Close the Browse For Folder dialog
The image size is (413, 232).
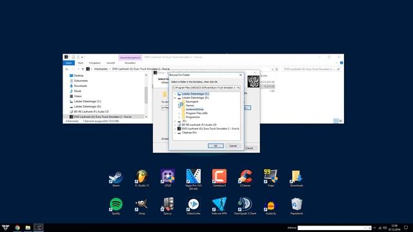tap(241, 75)
